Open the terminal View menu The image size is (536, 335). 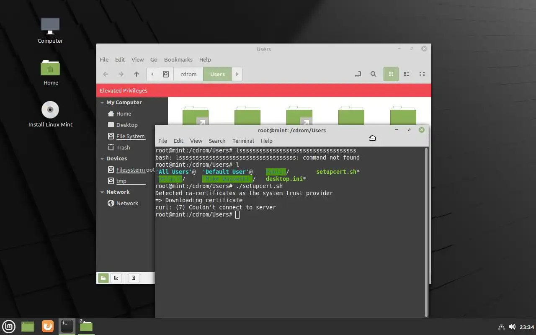(x=196, y=141)
